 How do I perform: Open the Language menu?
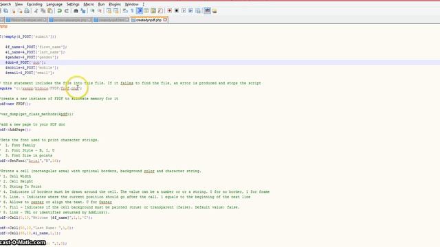click(x=54, y=4)
